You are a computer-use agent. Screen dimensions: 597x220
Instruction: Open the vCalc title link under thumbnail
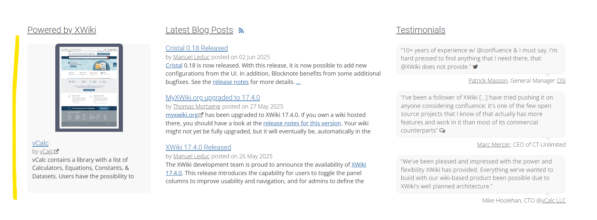[x=40, y=143]
